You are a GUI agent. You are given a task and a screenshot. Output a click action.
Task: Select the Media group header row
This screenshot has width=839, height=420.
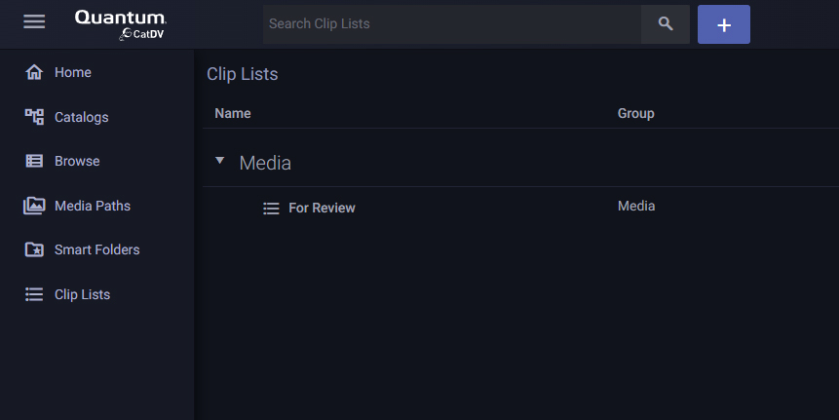pos(520,163)
